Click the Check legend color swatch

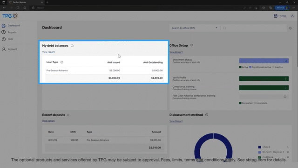[259, 147]
